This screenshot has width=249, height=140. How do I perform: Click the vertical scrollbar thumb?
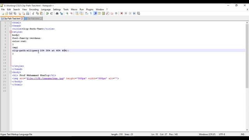tap(247, 56)
